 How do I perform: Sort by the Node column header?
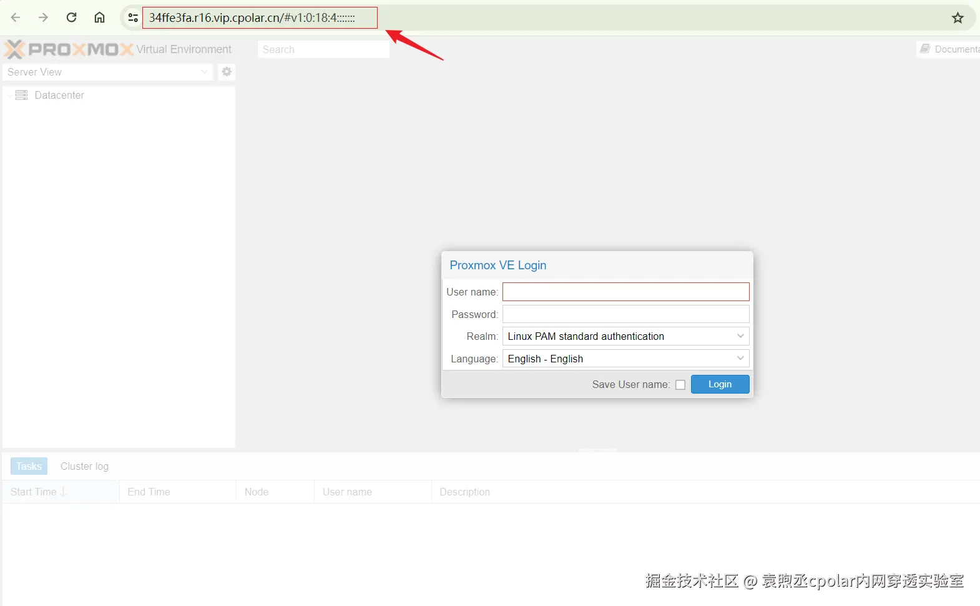click(x=275, y=492)
